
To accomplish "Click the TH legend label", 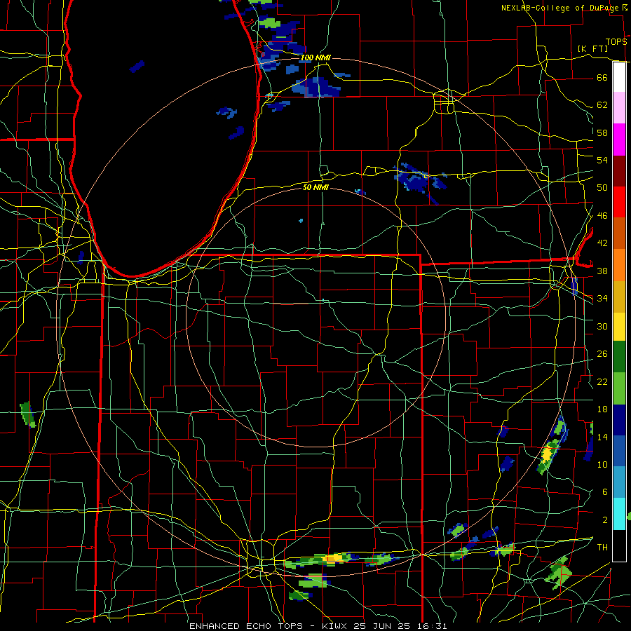I will point(602,548).
